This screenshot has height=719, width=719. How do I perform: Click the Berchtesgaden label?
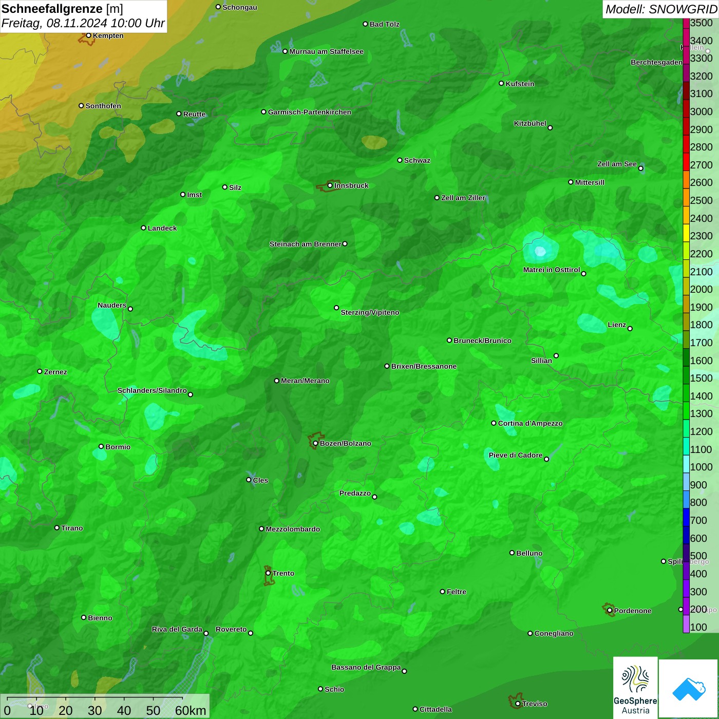click(x=656, y=62)
